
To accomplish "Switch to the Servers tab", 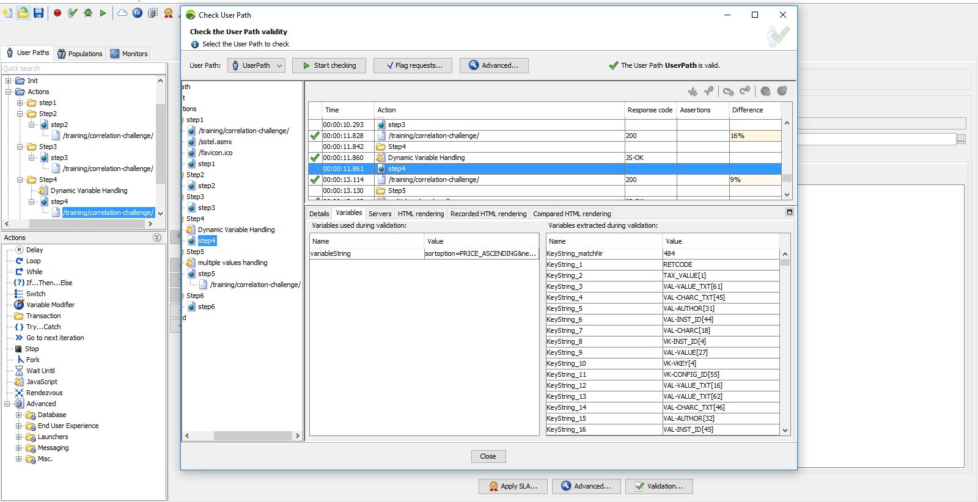I will pos(380,214).
